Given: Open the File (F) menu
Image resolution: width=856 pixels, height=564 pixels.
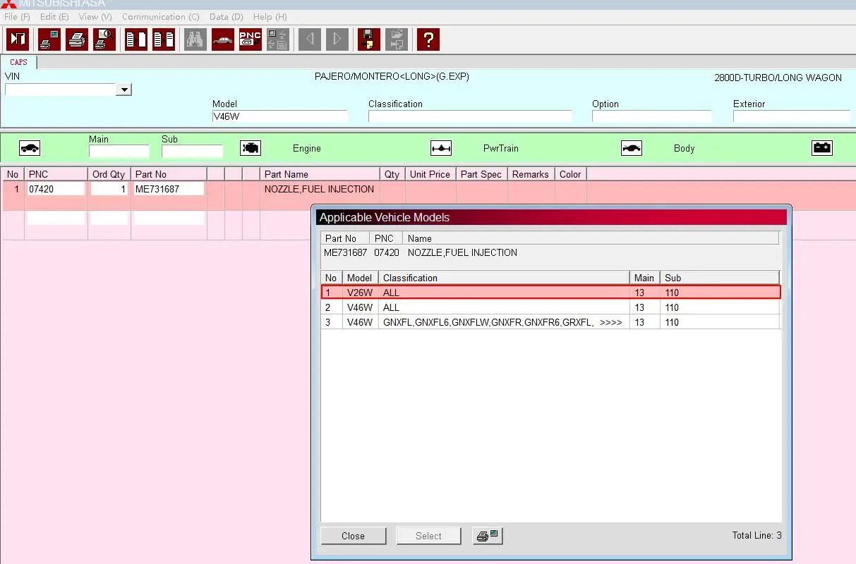Looking at the screenshot, I should 17,16.
